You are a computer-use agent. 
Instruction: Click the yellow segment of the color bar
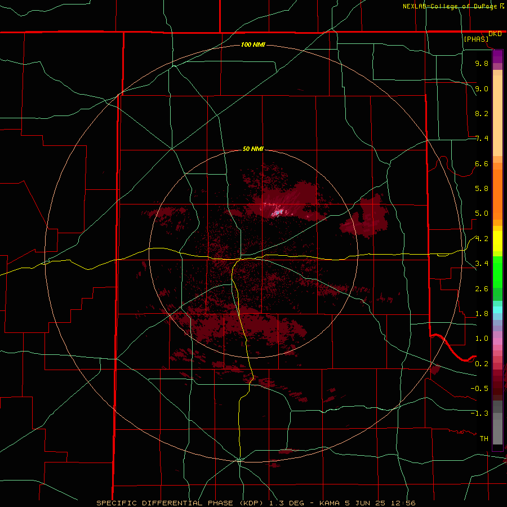[x=497, y=241]
